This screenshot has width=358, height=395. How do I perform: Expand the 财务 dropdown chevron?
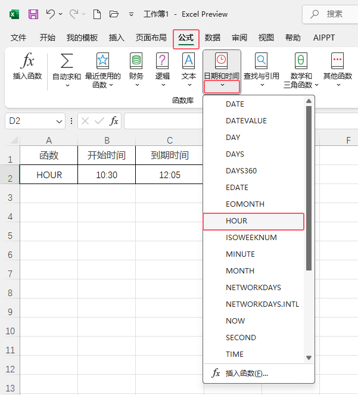(137, 85)
